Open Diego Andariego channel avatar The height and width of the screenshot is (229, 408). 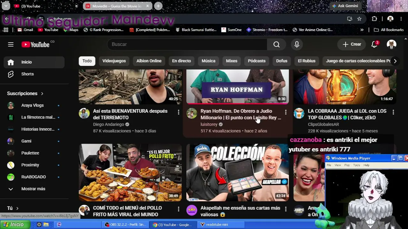click(x=84, y=114)
